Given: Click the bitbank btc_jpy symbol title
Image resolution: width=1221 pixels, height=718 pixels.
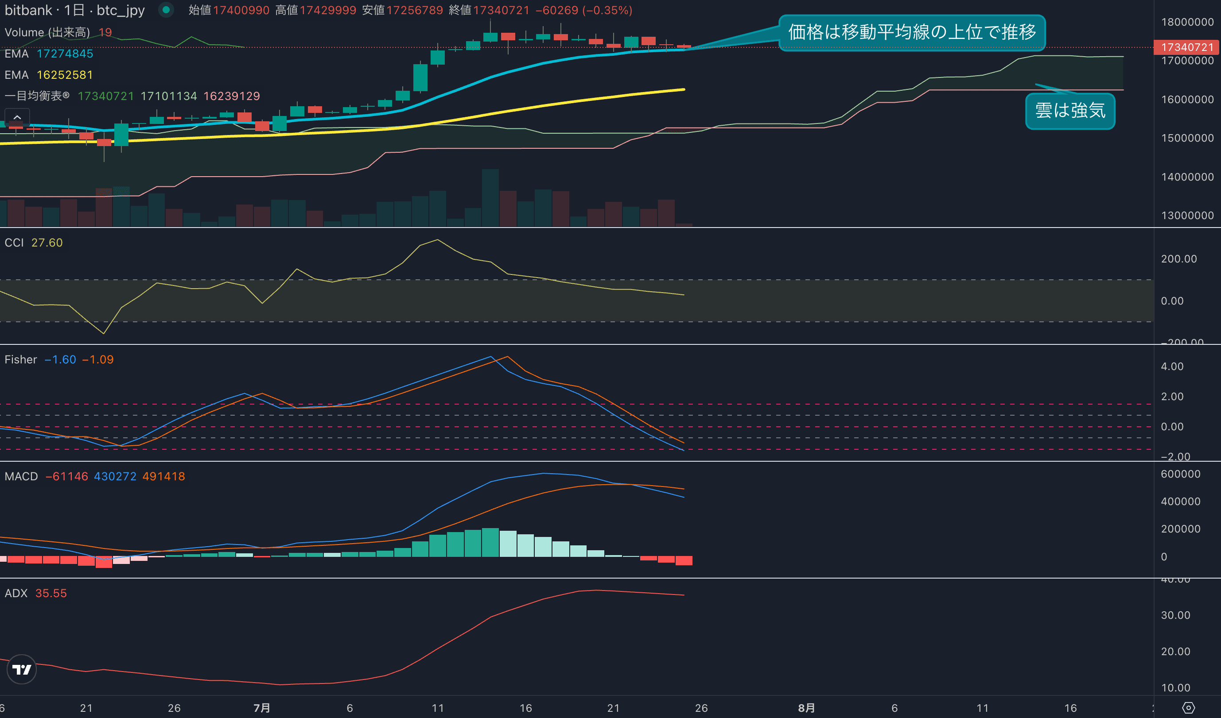Looking at the screenshot, I should tap(74, 10).
